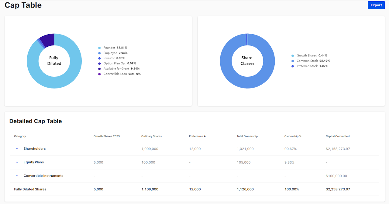Toggle the Founder legend dot
Image resolution: width=389 pixels, height=204 pixels.
click(99, 48)
